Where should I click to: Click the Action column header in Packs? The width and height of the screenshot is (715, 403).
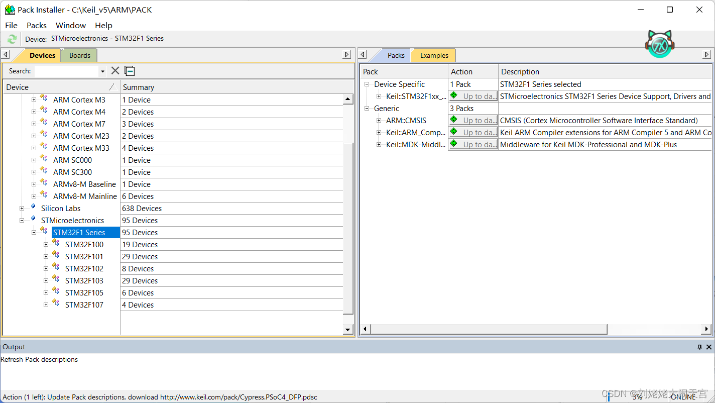point(473,72)
